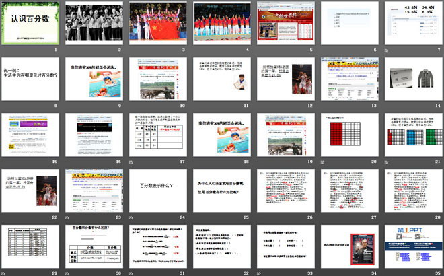Select slide 30 fraction vs percent table
This screenshot has height=276, width=444.
click(94, 246)
